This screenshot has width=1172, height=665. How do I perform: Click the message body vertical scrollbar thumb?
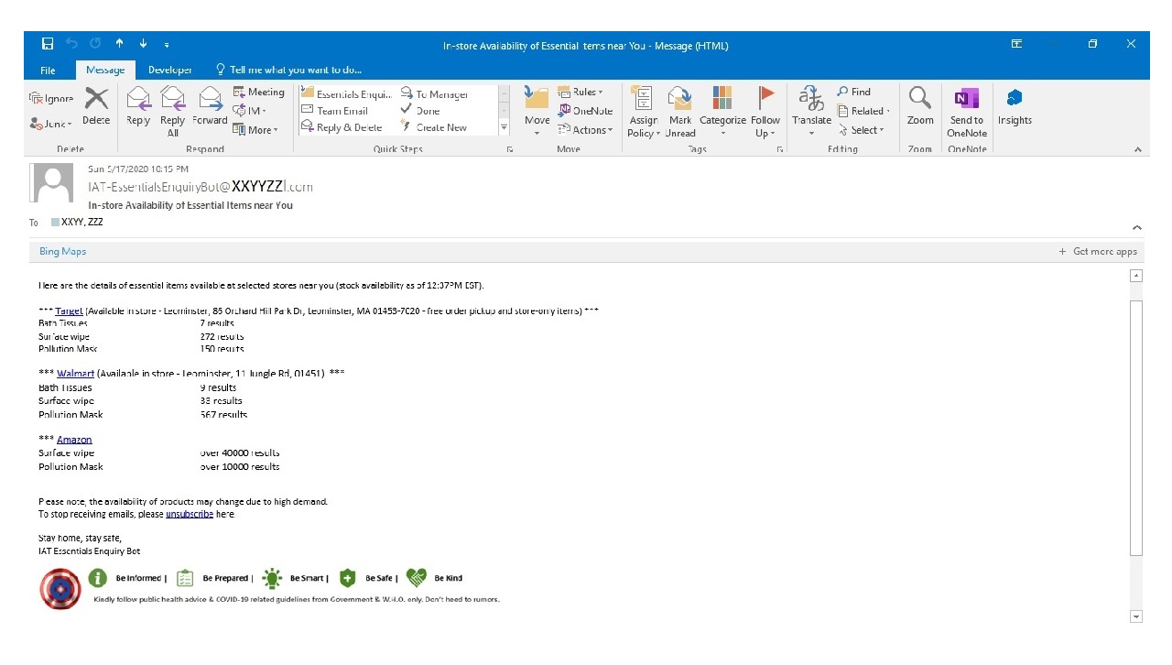[1136, 427]
